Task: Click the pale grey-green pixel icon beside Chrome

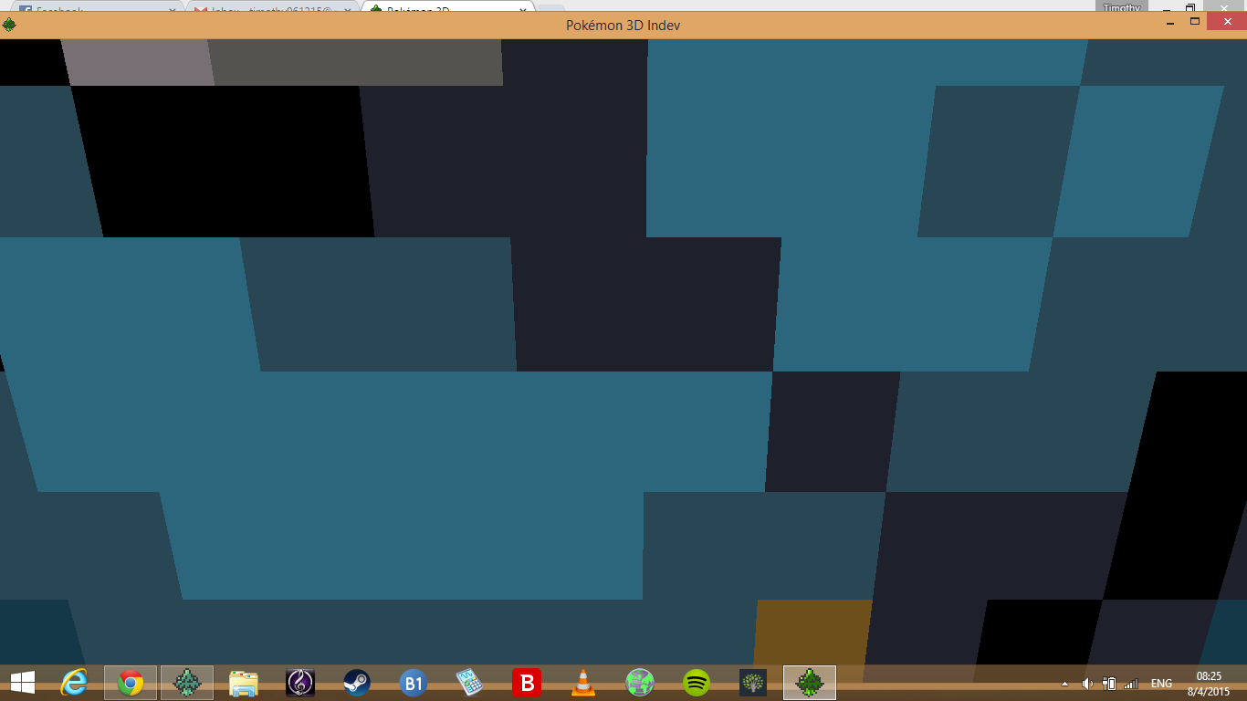Action: [x=187, y=682]
